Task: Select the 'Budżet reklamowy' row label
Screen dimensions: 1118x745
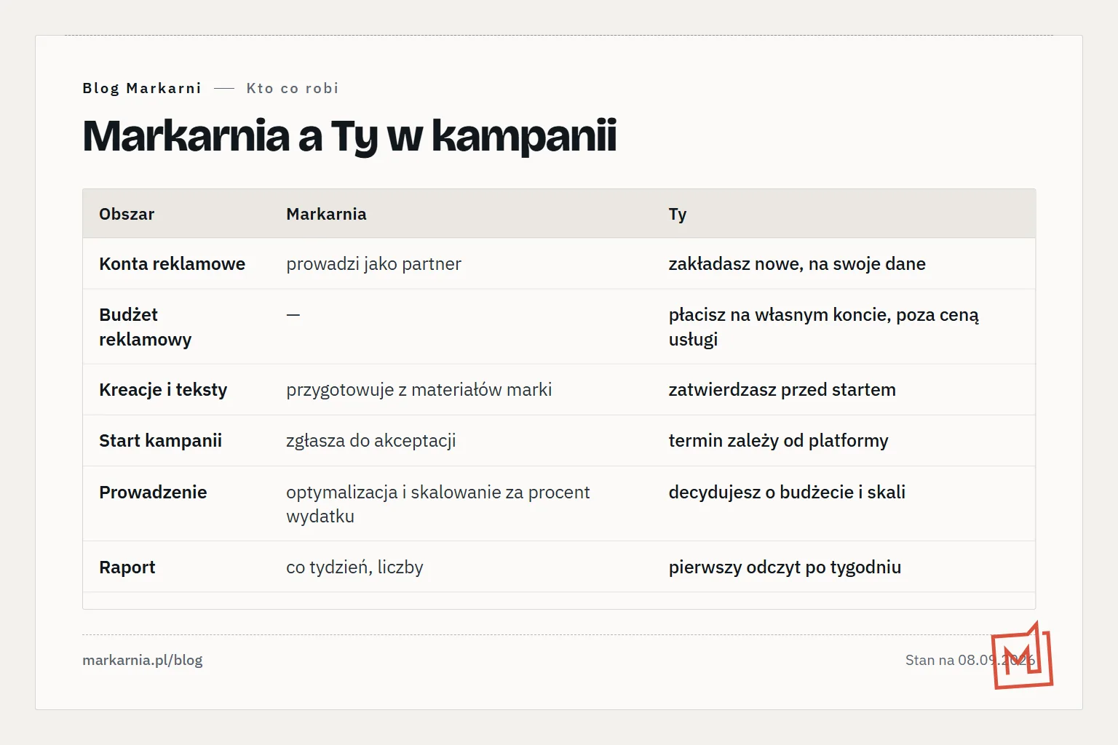Action: click(146, 327)
